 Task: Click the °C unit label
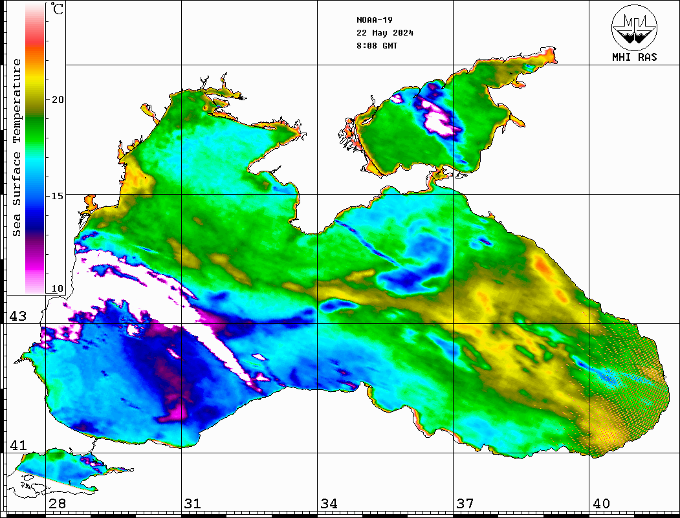[x=57, y=8]
